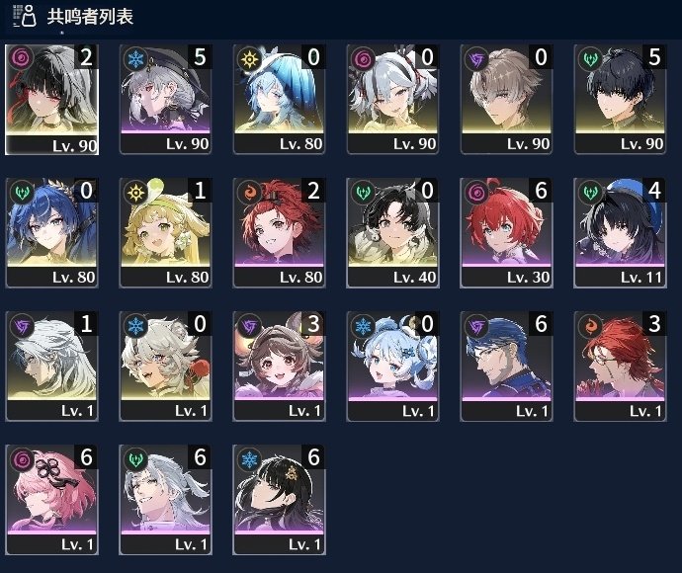Viewport: 682px width, 573px height.
Task: Click the Aero icon on the blue-haired Lv. 80 card
Action: 22,193
